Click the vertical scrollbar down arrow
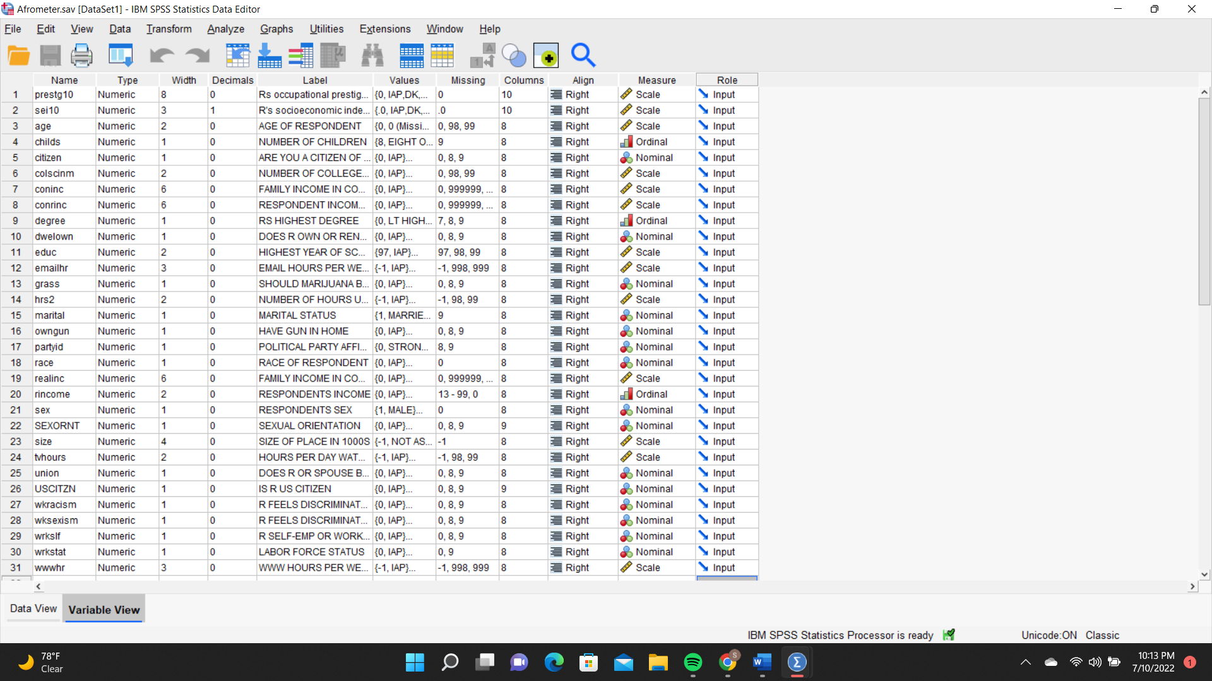The image size is (1212, 681). pyautogui.click(x=1204, y=574)
